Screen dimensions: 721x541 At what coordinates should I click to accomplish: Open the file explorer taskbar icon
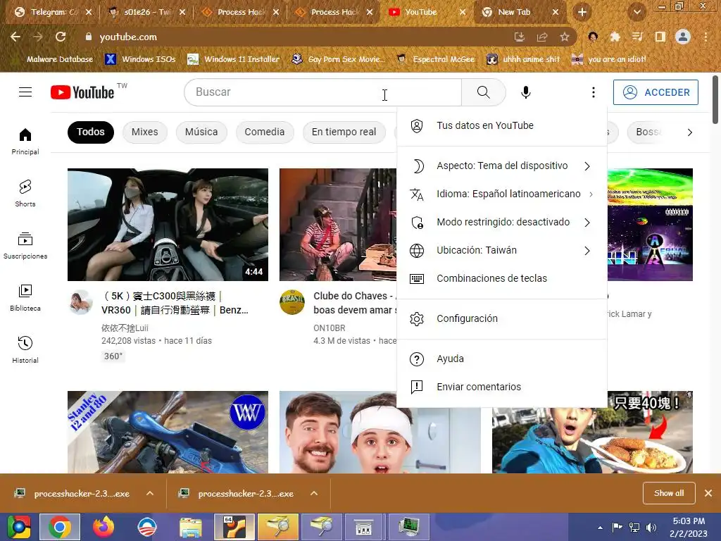click(190, 527)
